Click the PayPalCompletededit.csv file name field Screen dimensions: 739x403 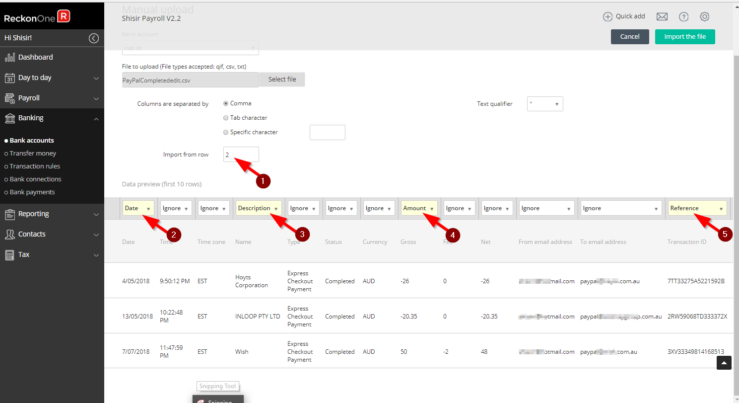coord(191,80)
